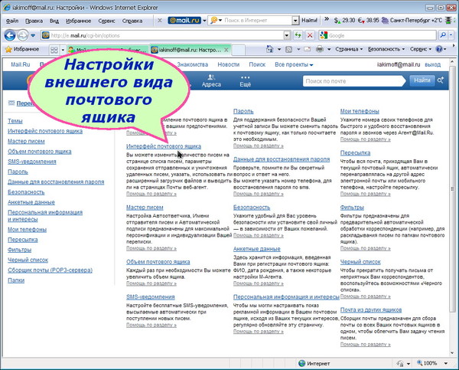Expand toolbar overflow chevron
459x370 pixels.
click(327, 20)
